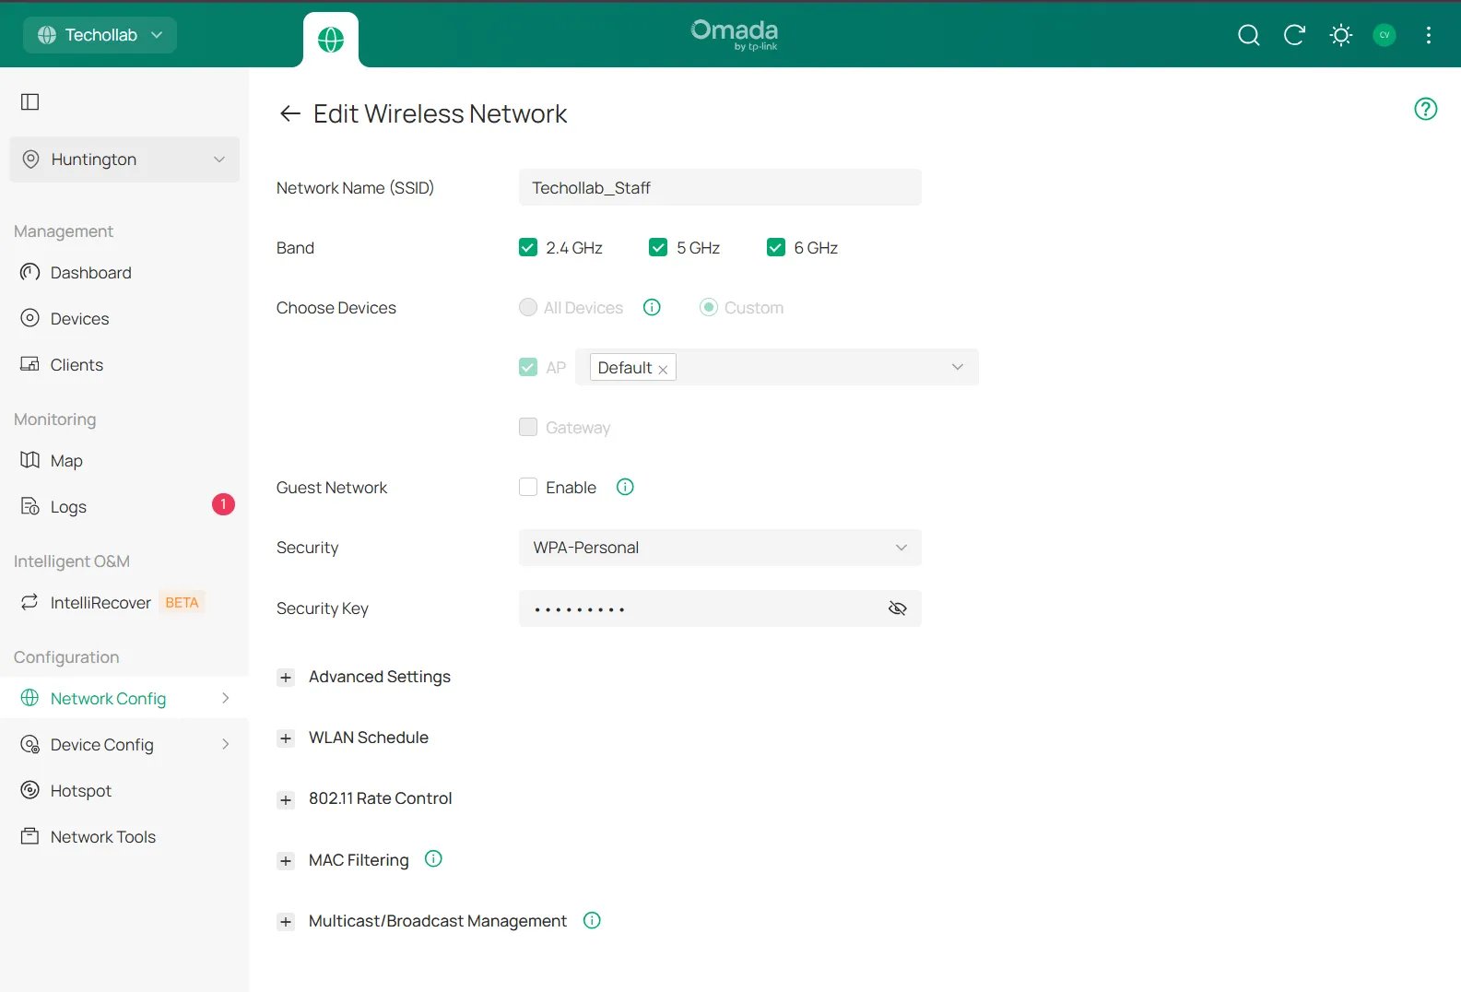Click the Multicast/Broadcast Management info icon
The width and height of the screenshot is (1461, 992).
pyautogui.click(x=592, y=920)
